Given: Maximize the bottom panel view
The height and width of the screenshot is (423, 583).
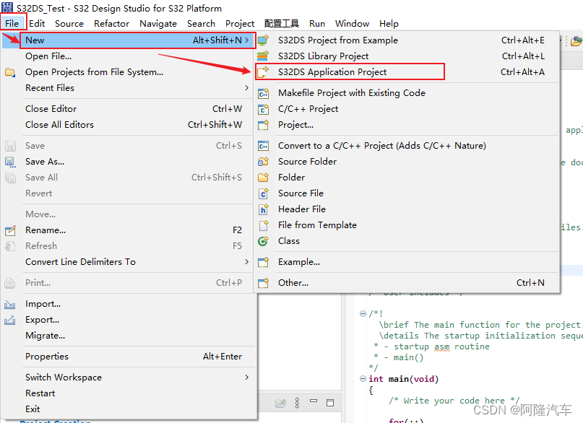Looking at the screenshot, I should coord(330,403).
